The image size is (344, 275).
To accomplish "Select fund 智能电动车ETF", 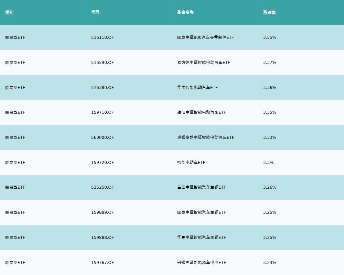I will [191, 163].
